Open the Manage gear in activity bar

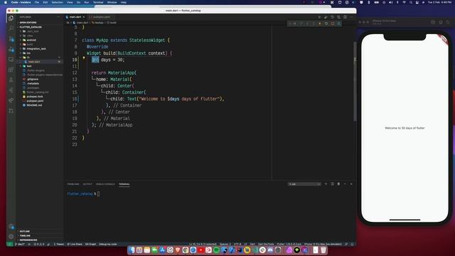point(11,236)
